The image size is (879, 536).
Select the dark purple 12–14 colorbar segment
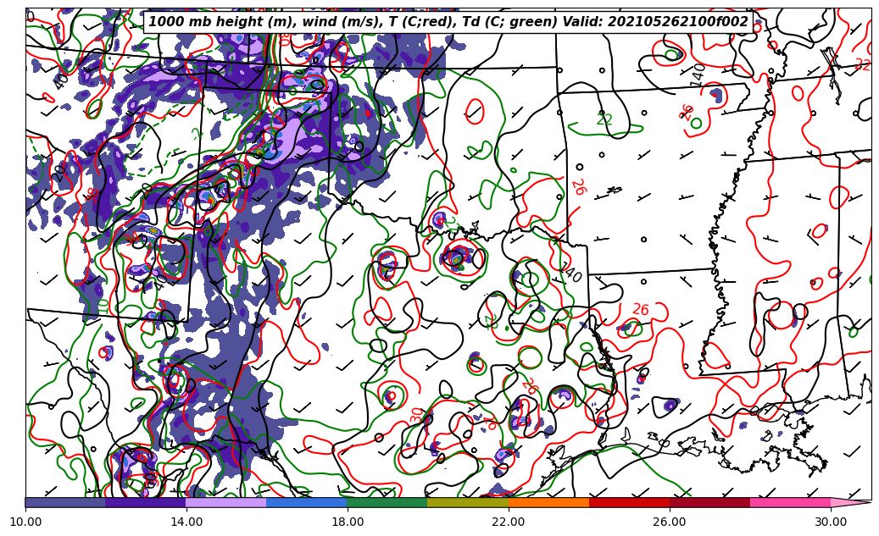[x=146, y=502]
